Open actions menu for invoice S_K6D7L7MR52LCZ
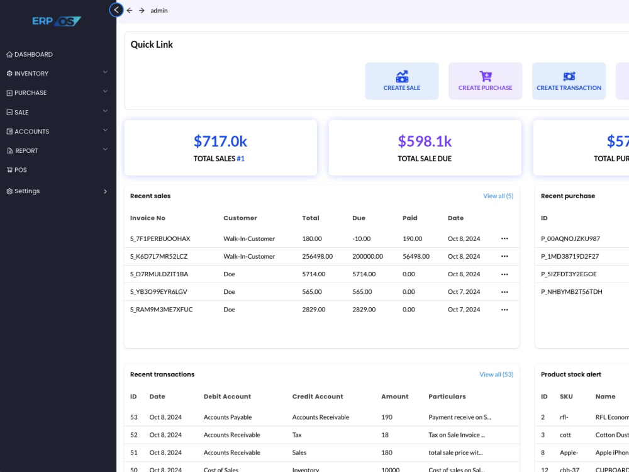Screen dimensions: 629x472 click(504, 256)
